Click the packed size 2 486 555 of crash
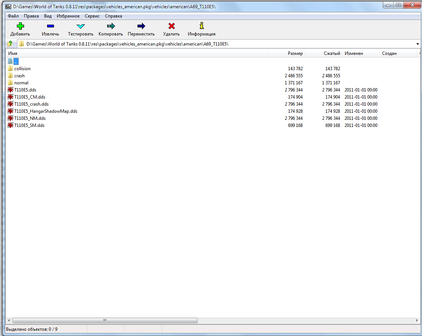Image resolution: width=422 pixels, height=336 pixels. (331, 75)
